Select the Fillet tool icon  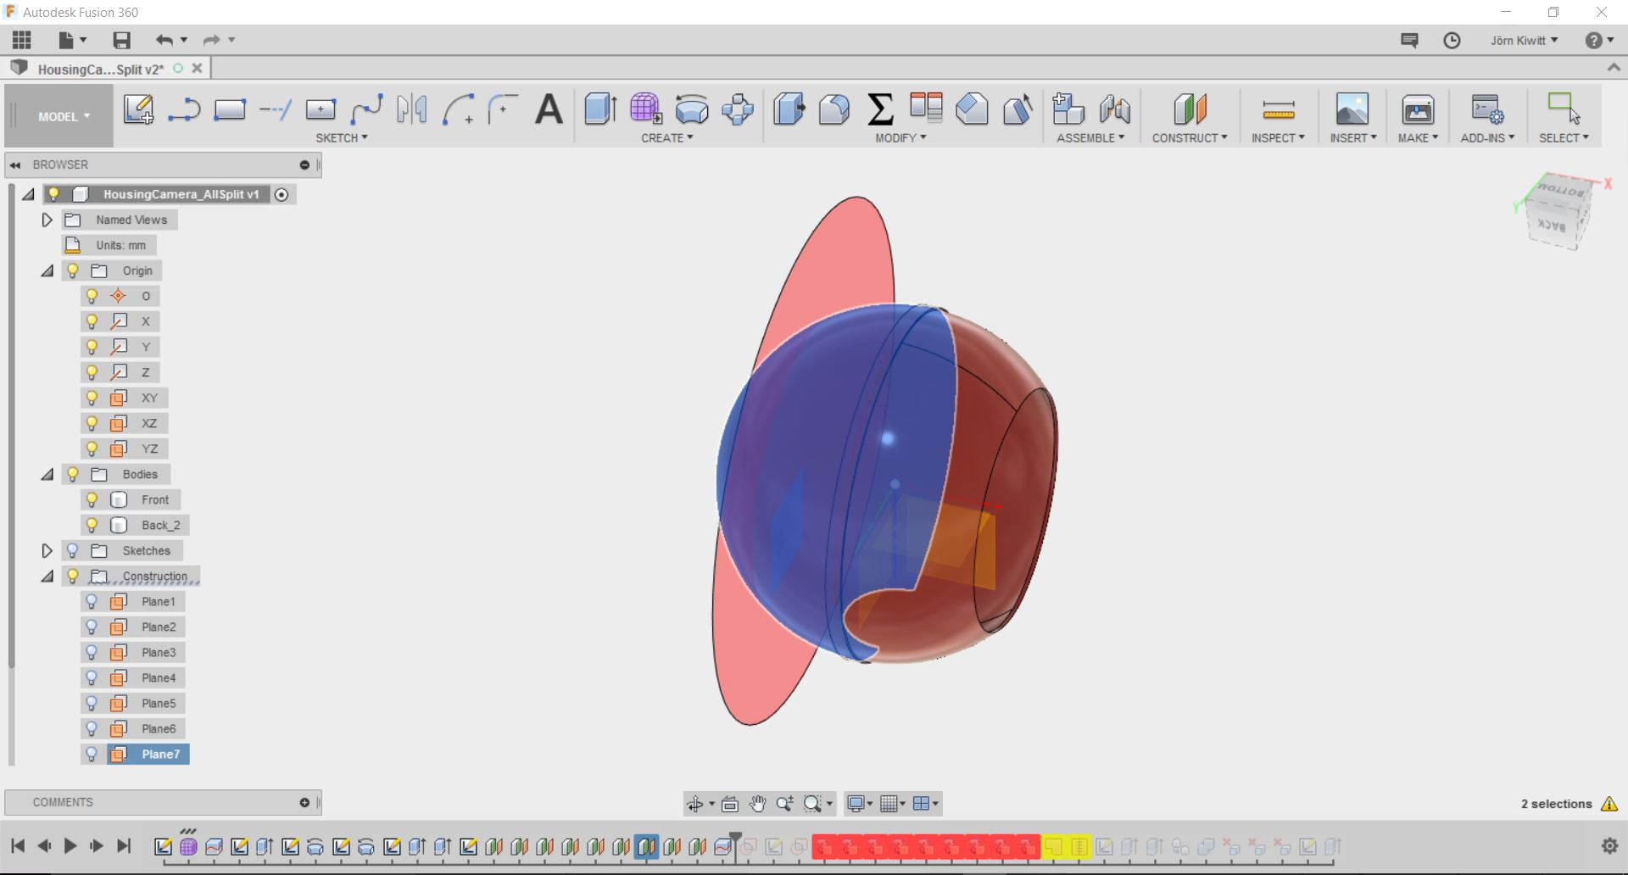click(834, 109)
